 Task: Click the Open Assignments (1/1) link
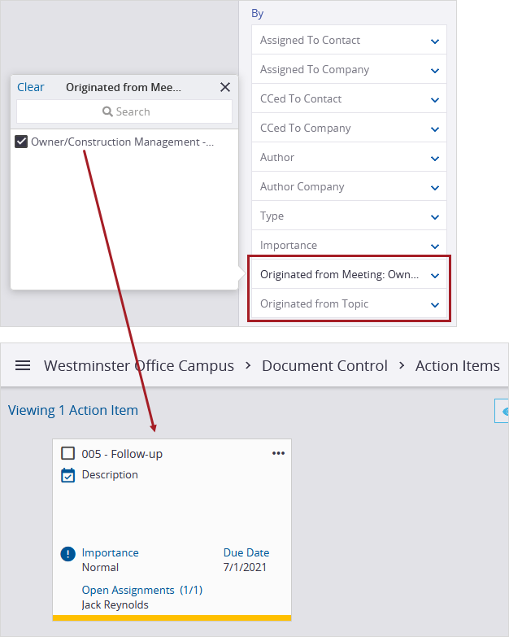pyautogui.click(x=142, y=590)
